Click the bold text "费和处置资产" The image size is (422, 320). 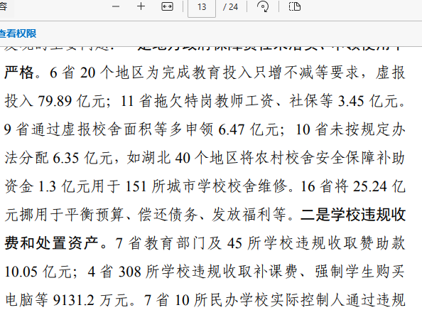[x=51, y=243]
